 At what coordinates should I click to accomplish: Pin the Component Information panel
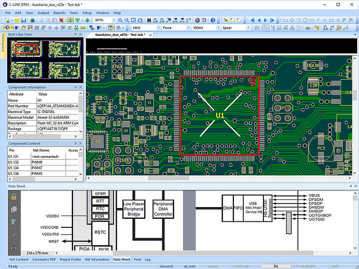coord(75,87)
